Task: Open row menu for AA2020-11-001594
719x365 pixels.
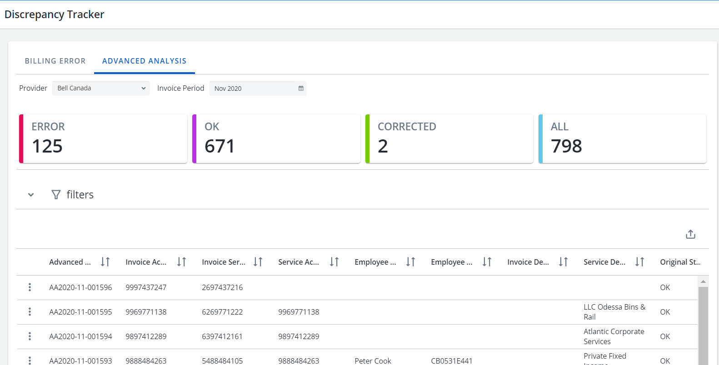Action: click(30, 336)
